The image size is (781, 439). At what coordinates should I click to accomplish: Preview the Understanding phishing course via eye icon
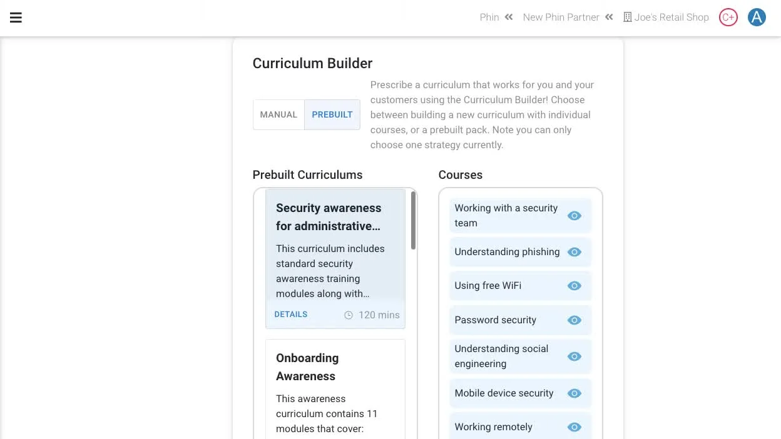tap(574, 252)
